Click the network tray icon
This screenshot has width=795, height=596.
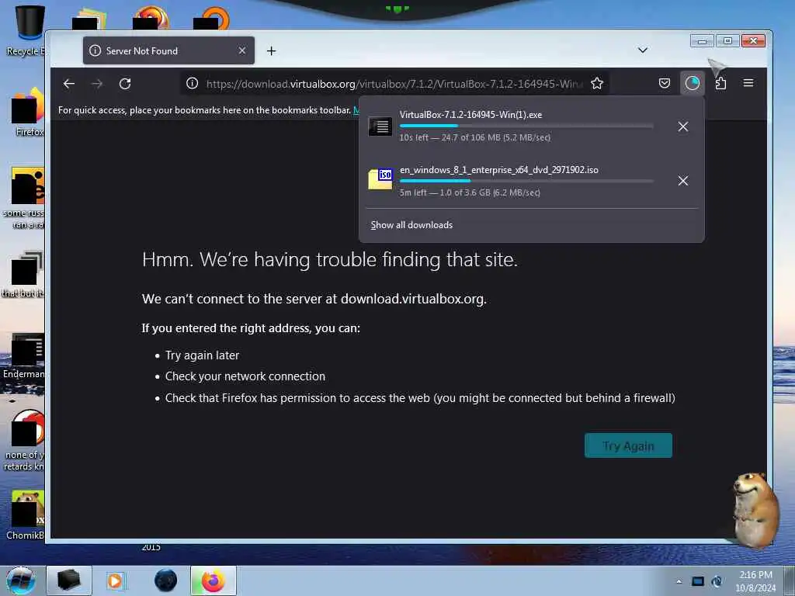pyautogui.click(x=698, y=581)
